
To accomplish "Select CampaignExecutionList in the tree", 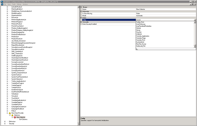I will 19,107.
